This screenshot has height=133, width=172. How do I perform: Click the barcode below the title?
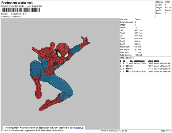pos(21,10)
